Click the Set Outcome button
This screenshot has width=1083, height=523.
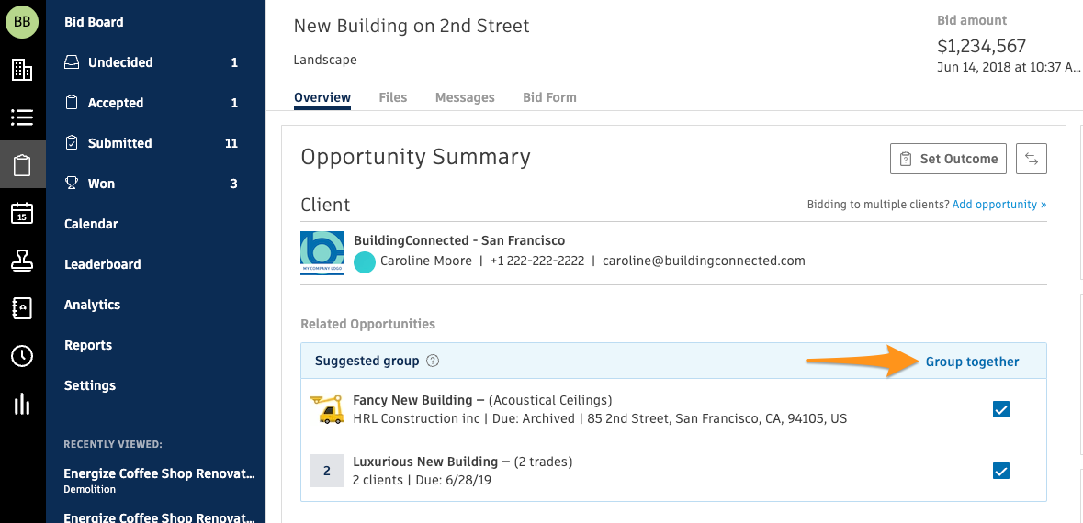point(948,159)
